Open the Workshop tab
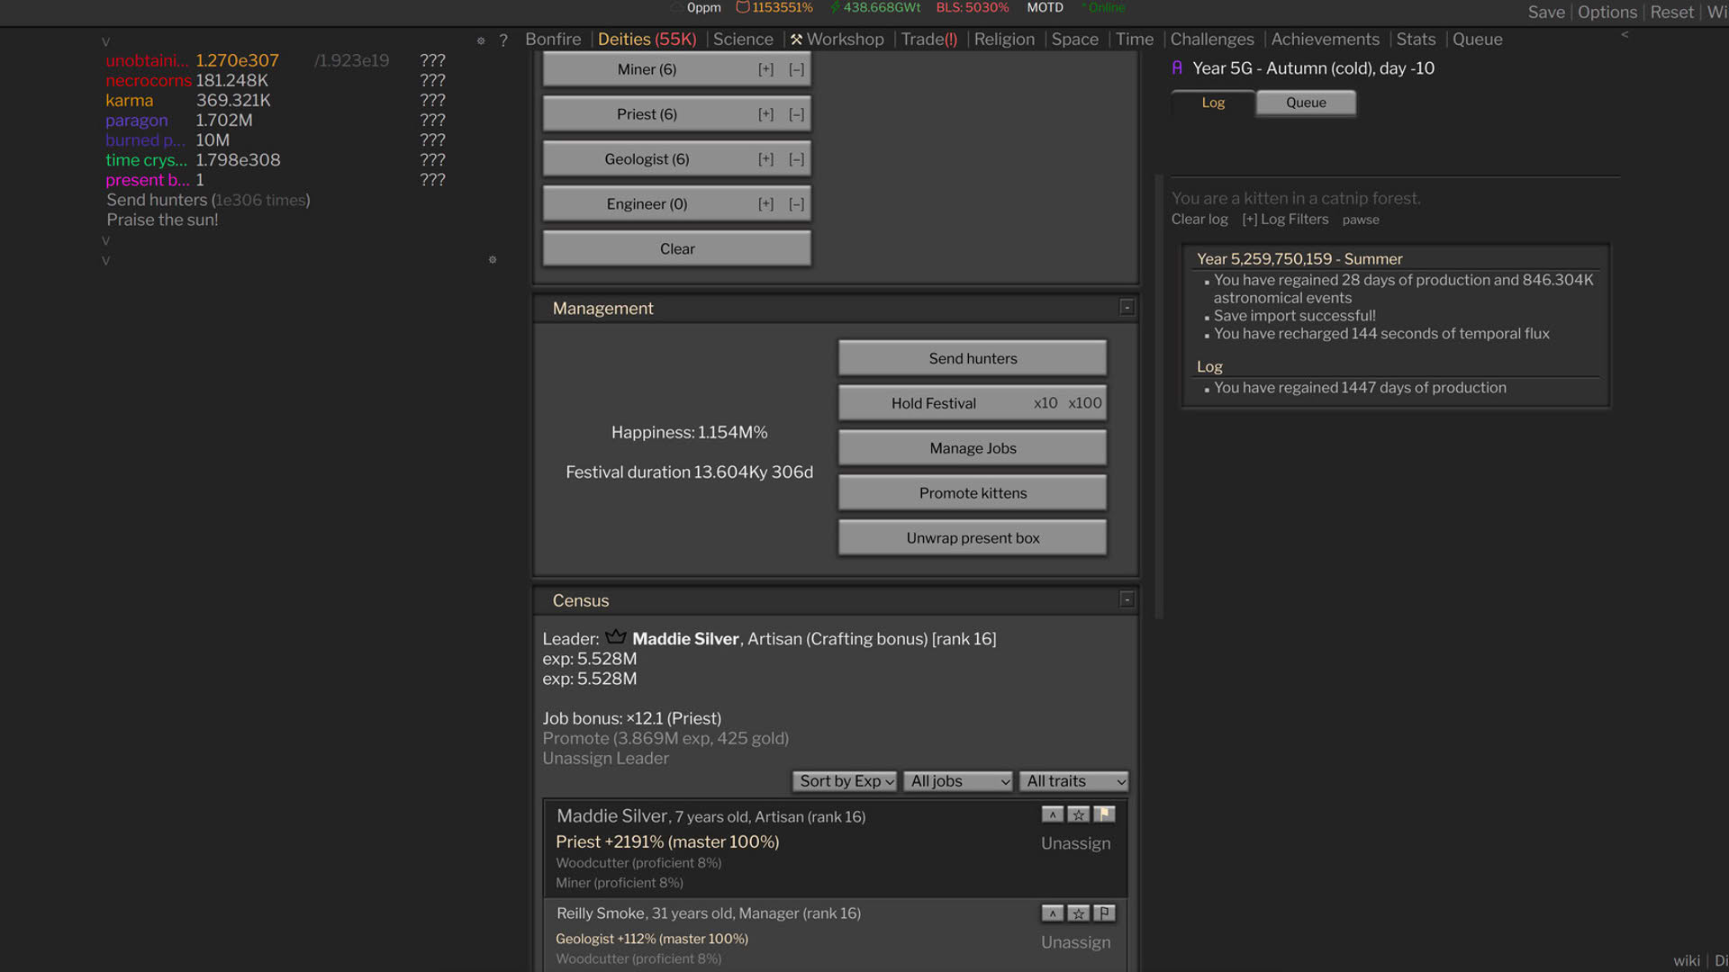Viewport: 1729px width, 972px height. (x=837, y=40)
